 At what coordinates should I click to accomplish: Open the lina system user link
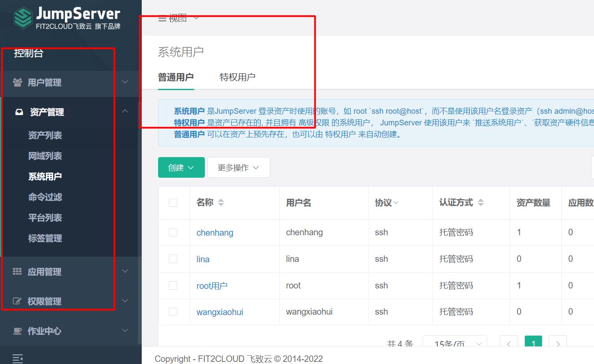tap(203, 259)
